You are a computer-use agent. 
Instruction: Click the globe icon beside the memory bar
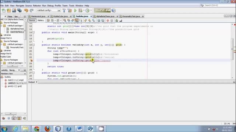pyautogui.click(x=114, y=10)
